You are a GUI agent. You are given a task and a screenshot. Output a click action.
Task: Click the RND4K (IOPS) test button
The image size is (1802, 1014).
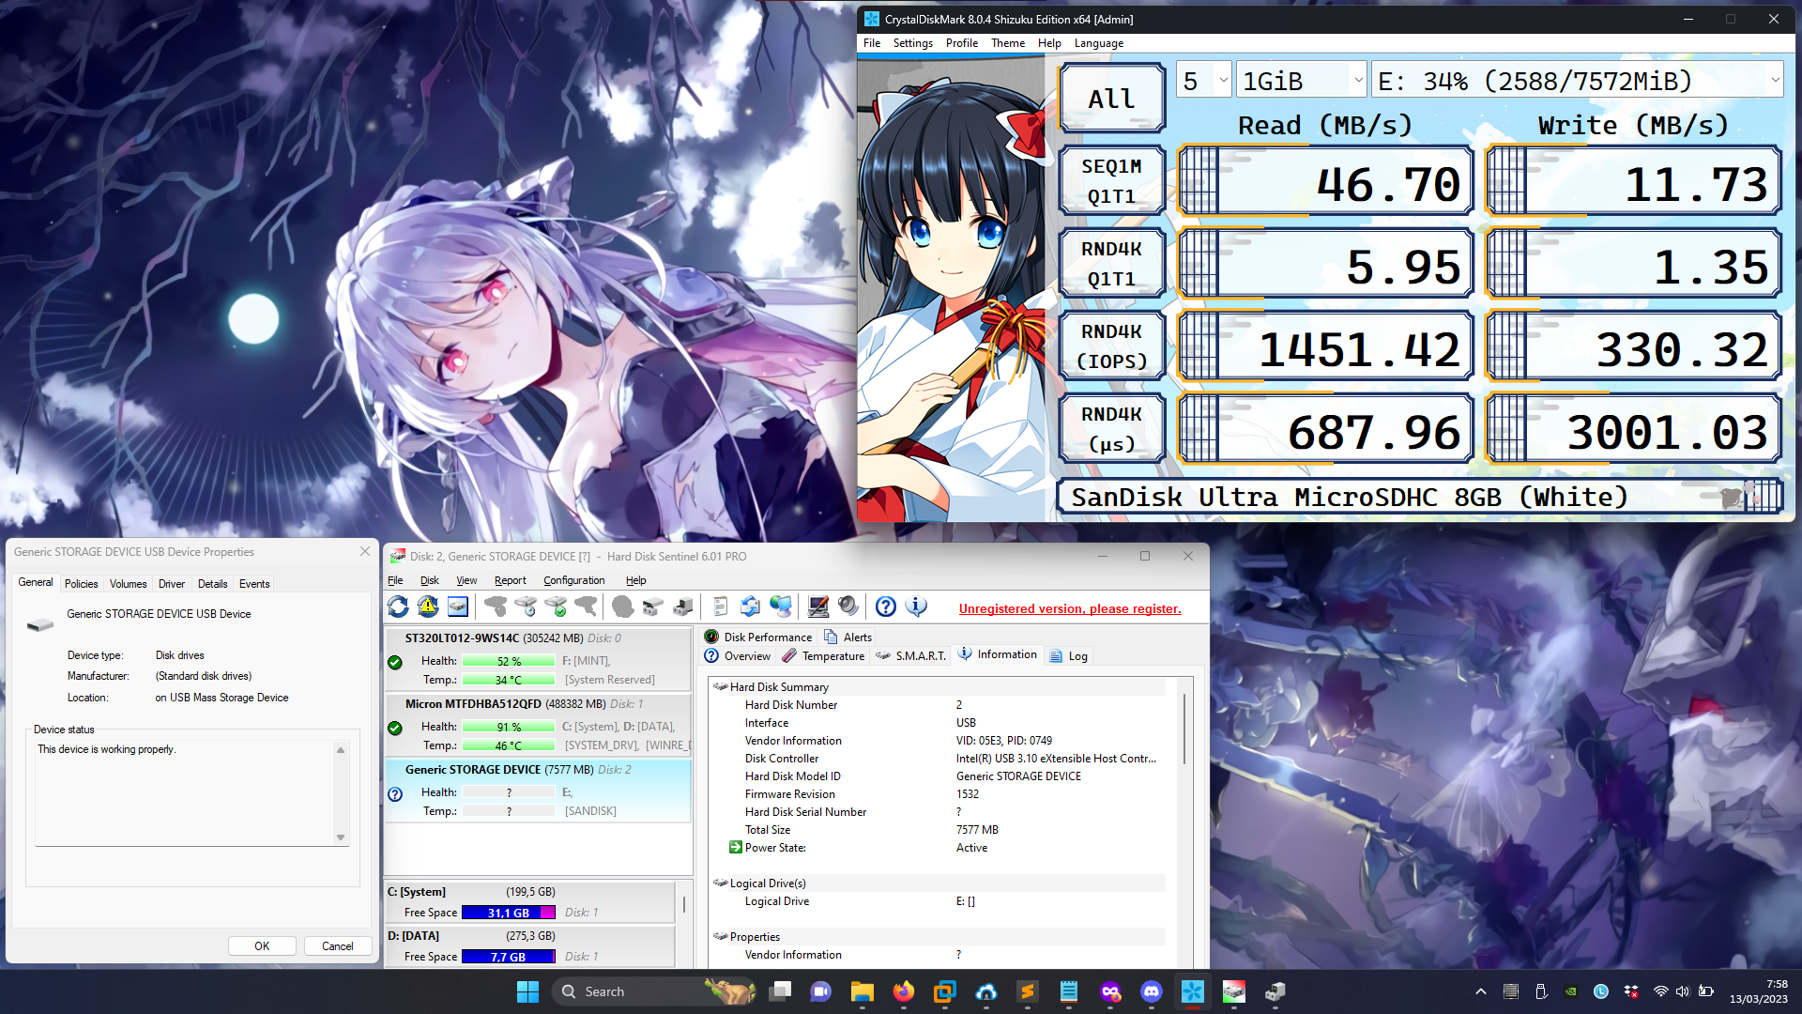(x=1111, y=346)
